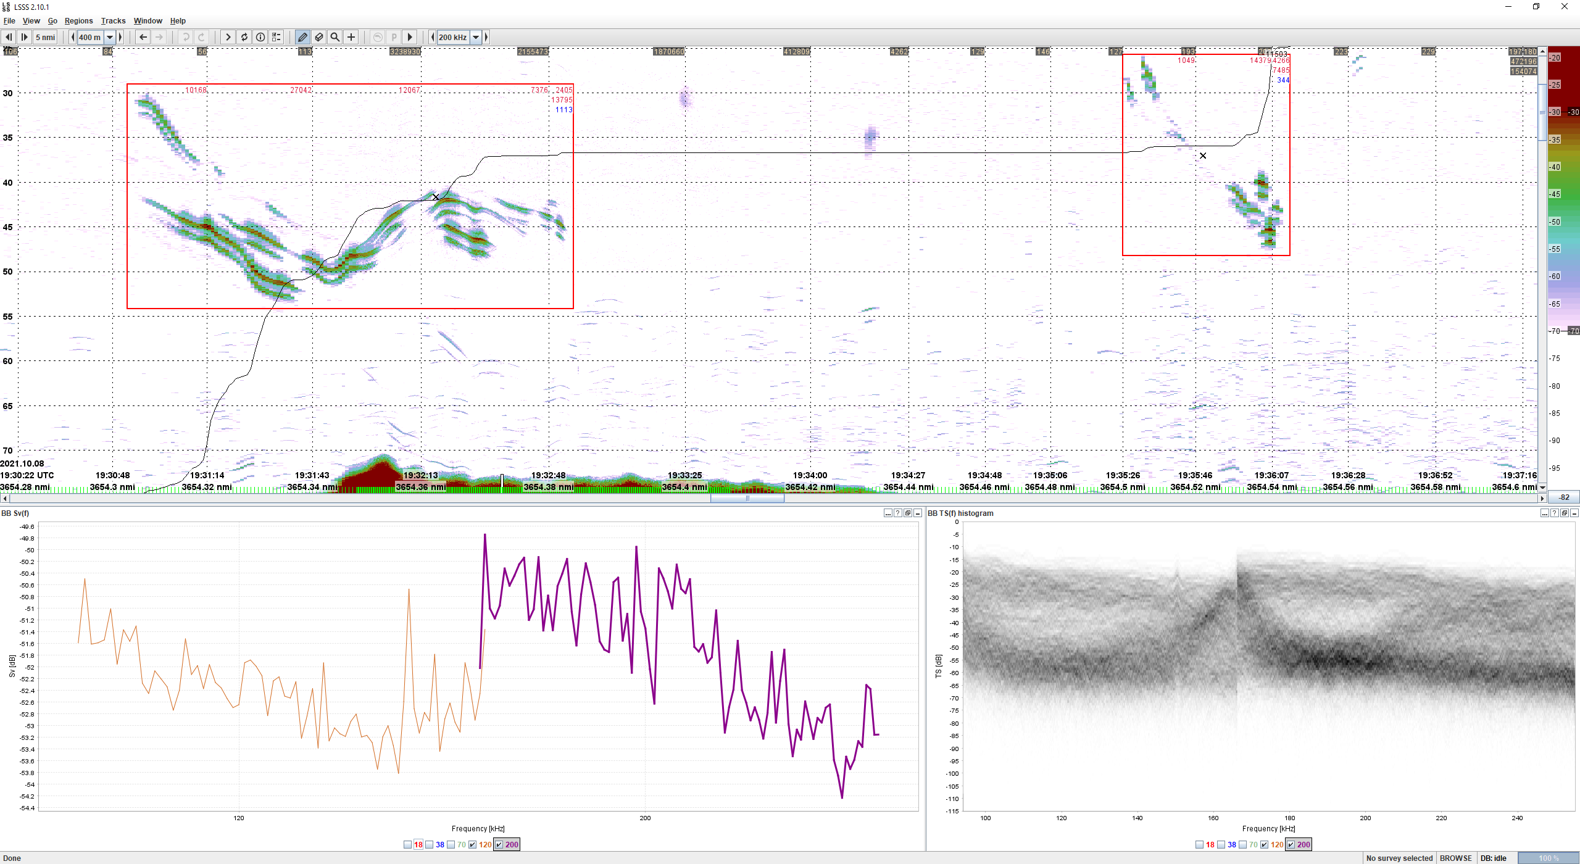Image resolution: width=1580 pixels, height=864 pixels.
Task: Select the Pencil annotation tool
Action: (302, 36)
